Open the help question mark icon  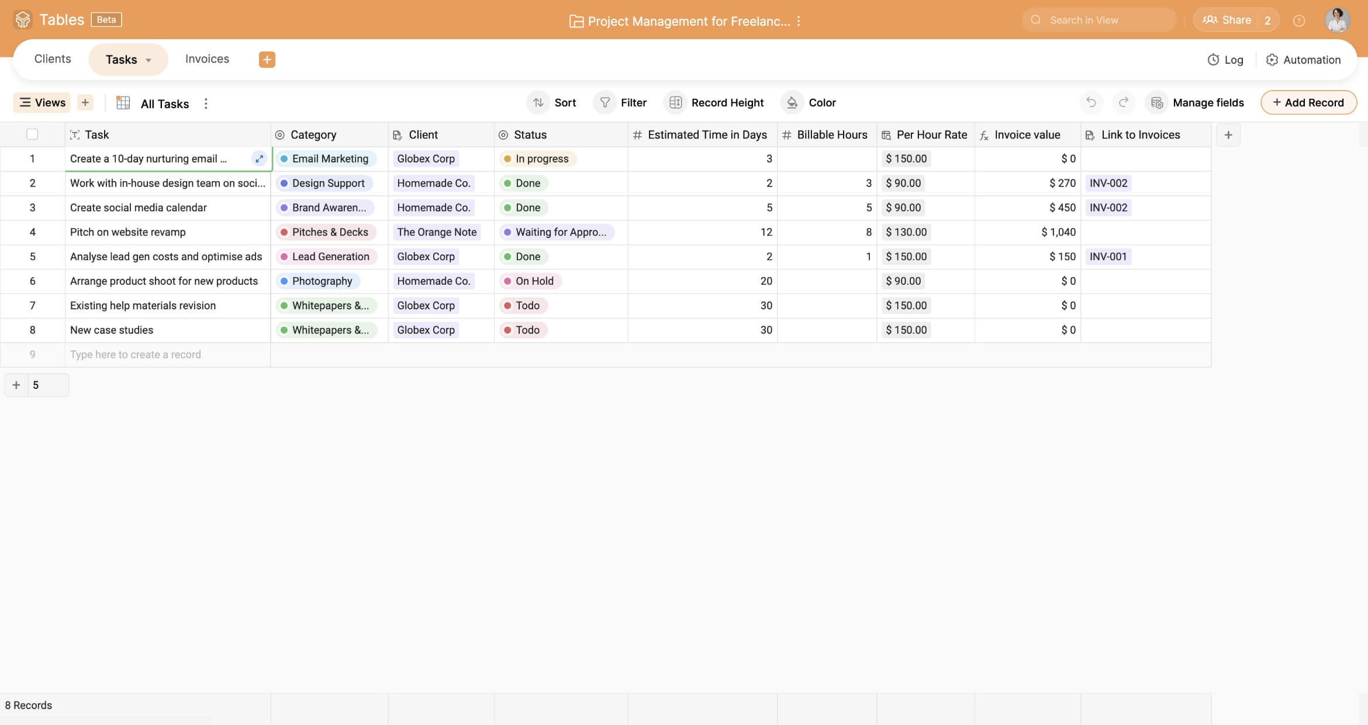[1298, 20]
